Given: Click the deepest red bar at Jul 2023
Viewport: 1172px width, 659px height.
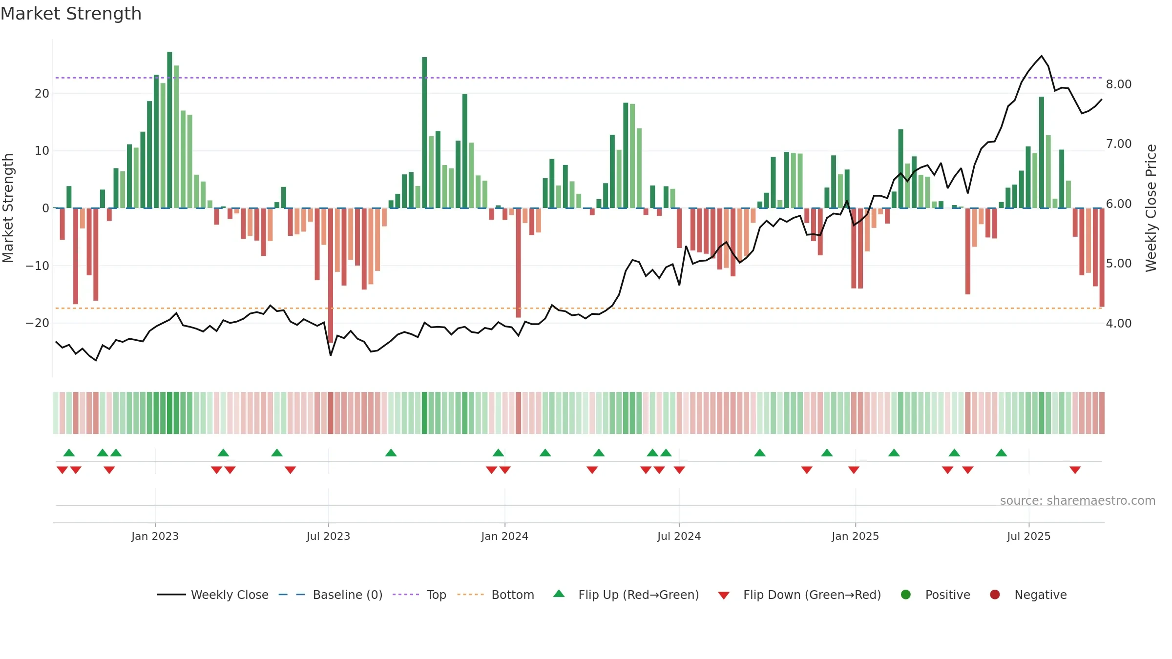Looking at the screenshot, I should pos(331,275).
